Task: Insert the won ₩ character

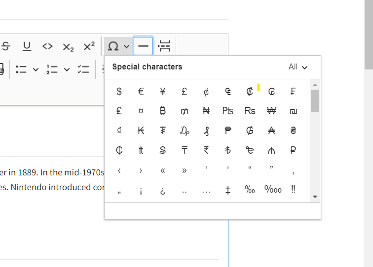Action: click(x=271, y=111)
